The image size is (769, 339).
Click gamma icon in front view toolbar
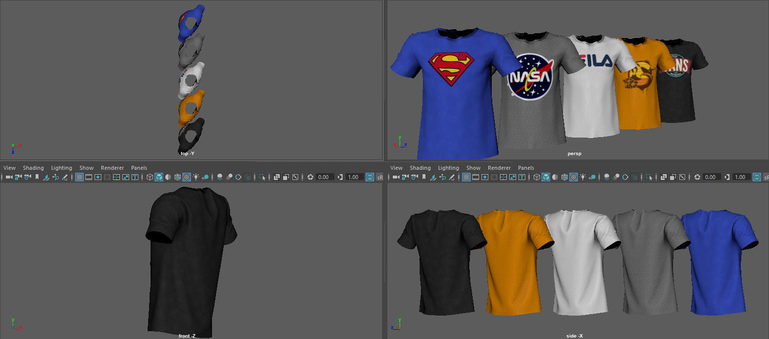[340, 177]
